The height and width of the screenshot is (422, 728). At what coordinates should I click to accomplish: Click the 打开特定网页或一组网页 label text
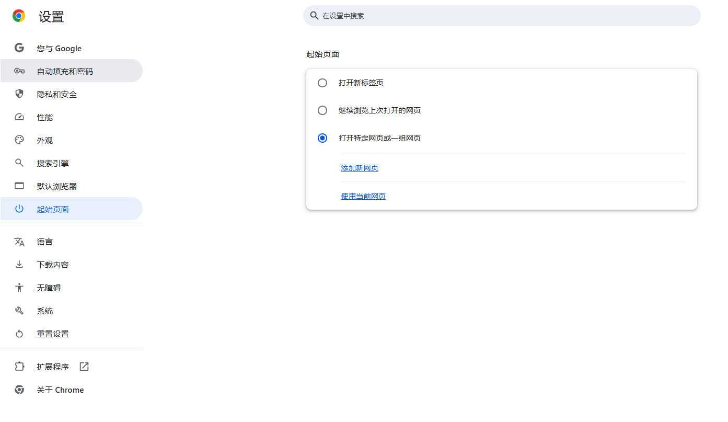click(x=380, y=138)
